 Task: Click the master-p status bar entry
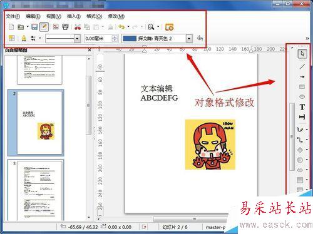[216, 227]
